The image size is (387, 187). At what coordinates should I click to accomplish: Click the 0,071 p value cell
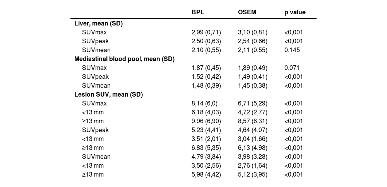coord(292,68)
